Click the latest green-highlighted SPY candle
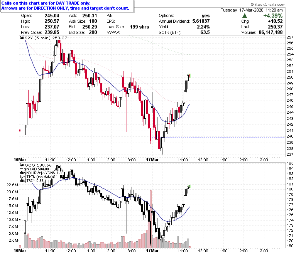The width and height of the screenshot is (301, 254). (189, 76)
